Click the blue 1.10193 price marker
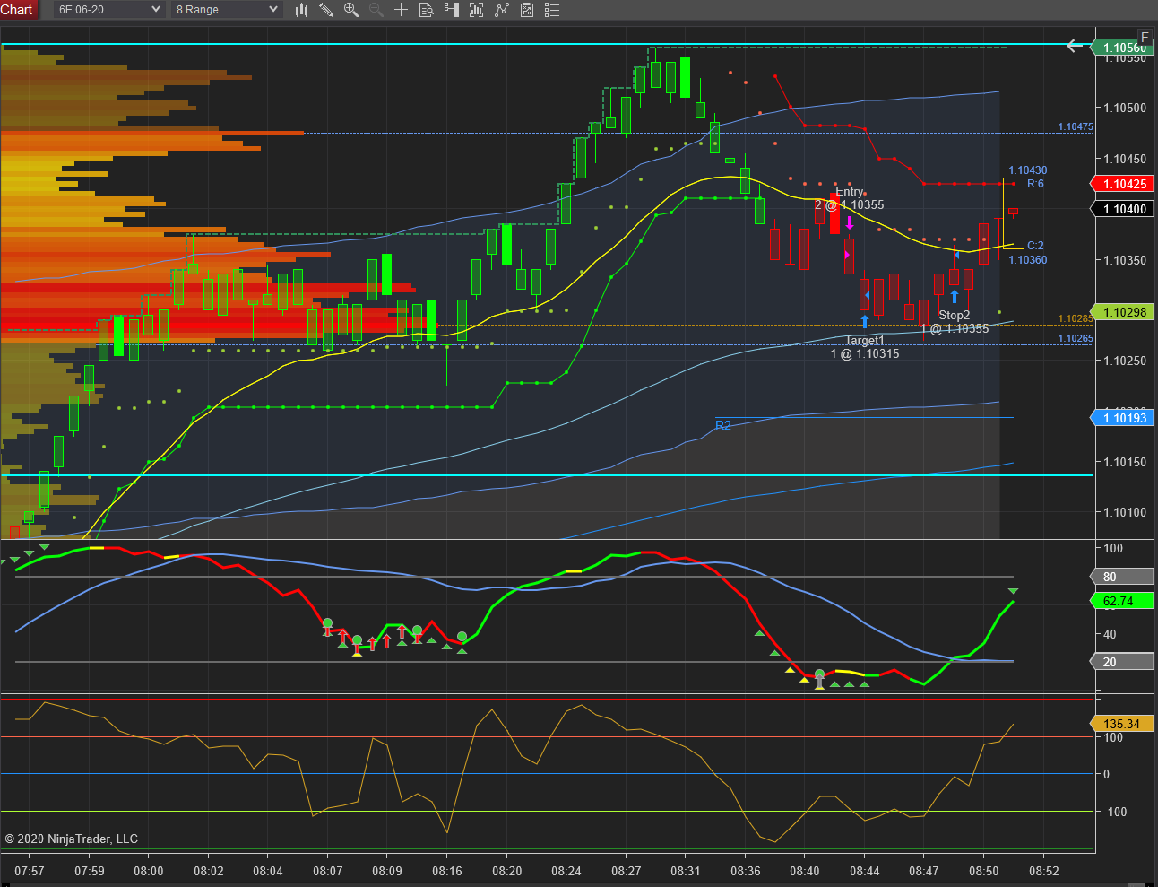 click(x=1122, y=418)
